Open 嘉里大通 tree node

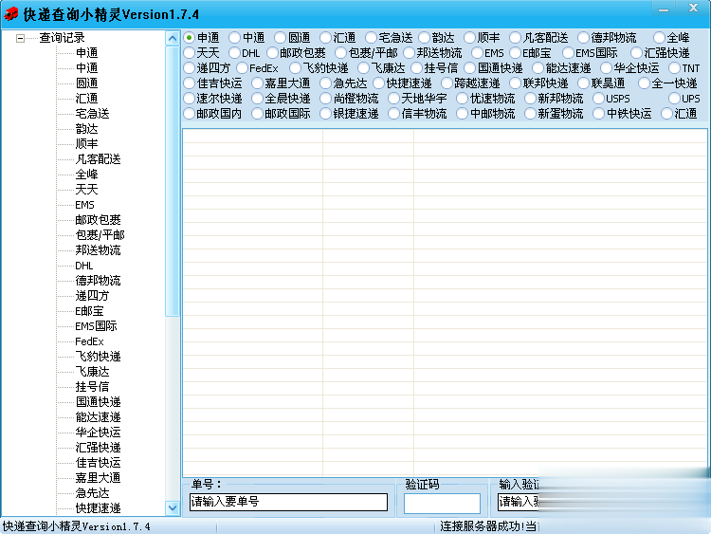pos(98,478)
